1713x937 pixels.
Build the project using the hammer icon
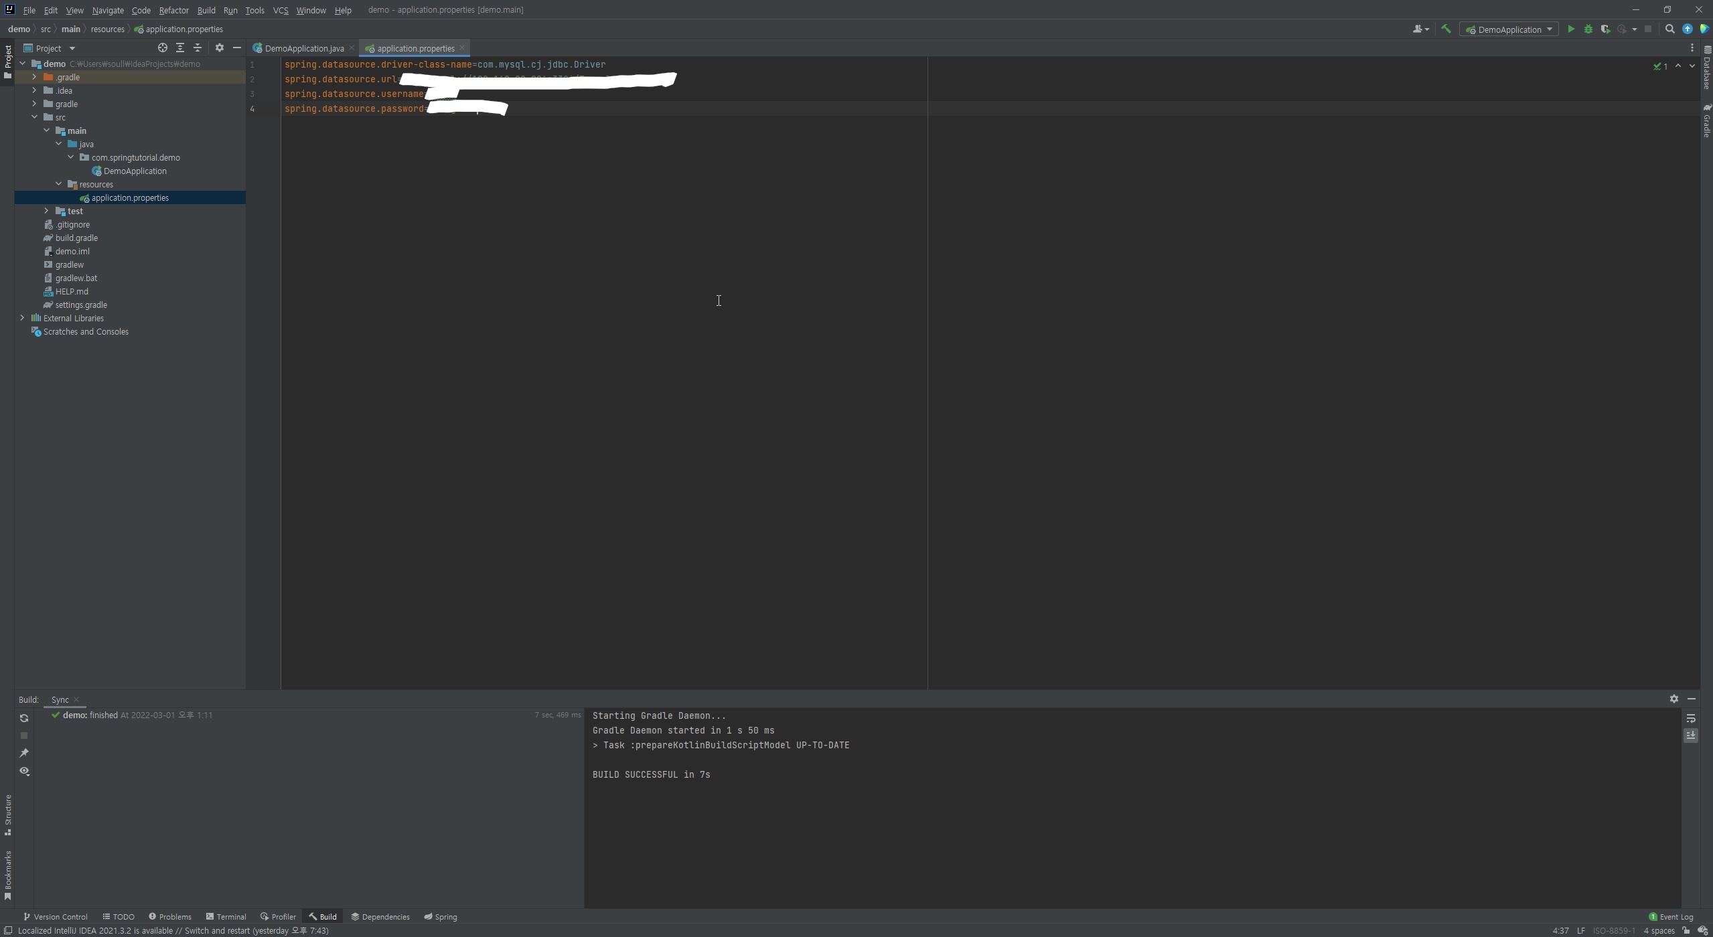click(x=1446, y=29)
